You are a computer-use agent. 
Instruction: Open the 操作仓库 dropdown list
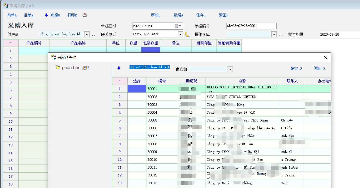tap(274, 34)
